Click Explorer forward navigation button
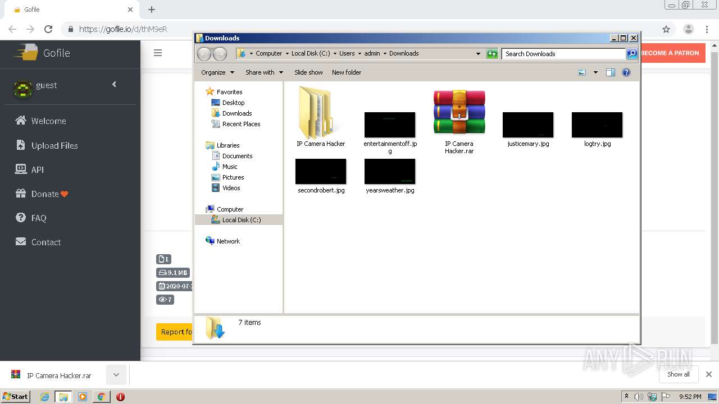The width and height of the screenshot is (719, 404). [220, 54]
